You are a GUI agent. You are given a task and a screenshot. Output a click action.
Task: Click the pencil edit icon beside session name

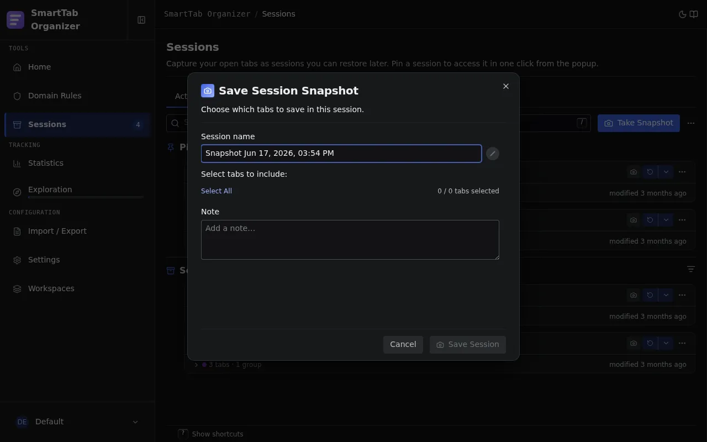(493, 154)
